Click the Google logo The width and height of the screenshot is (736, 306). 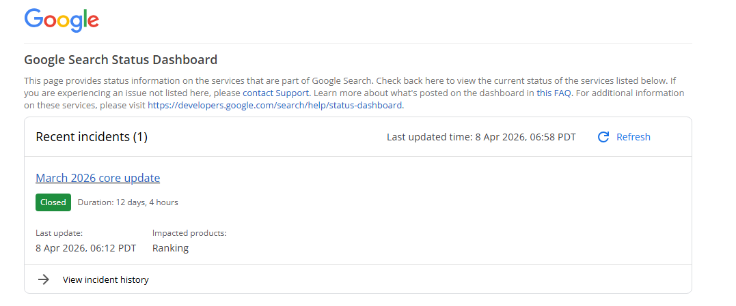pyautogui.click(x=62, y=19)
